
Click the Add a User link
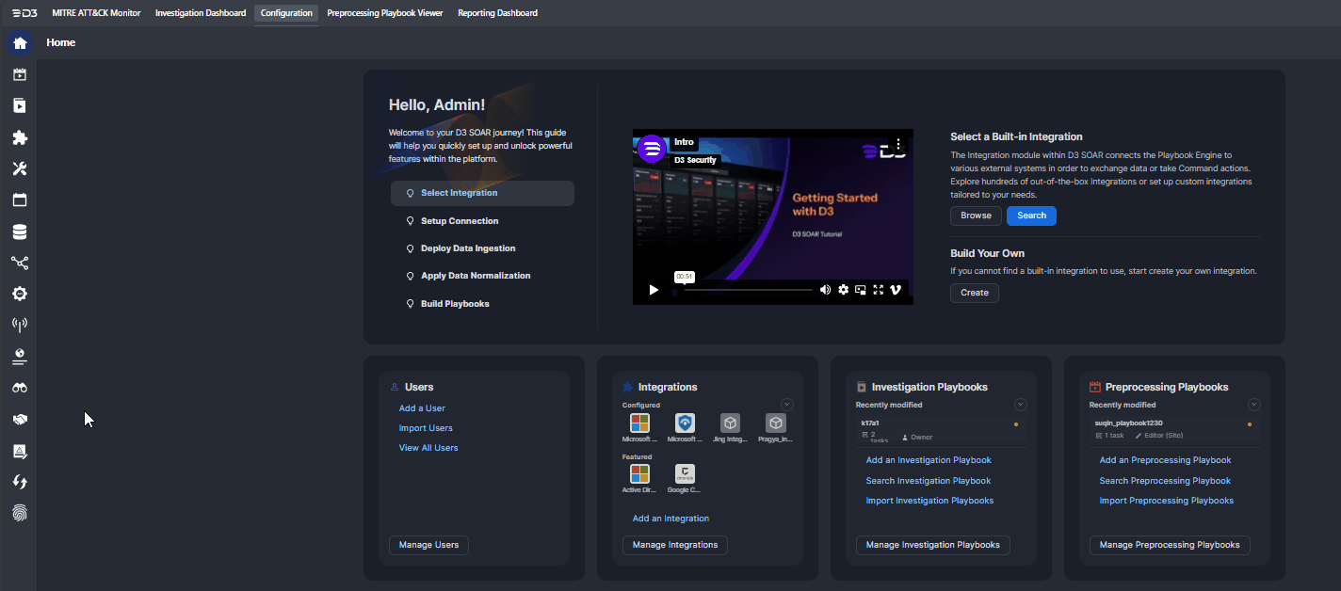point(422,408)
